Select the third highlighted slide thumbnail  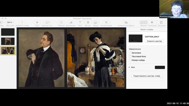(8, 50)
